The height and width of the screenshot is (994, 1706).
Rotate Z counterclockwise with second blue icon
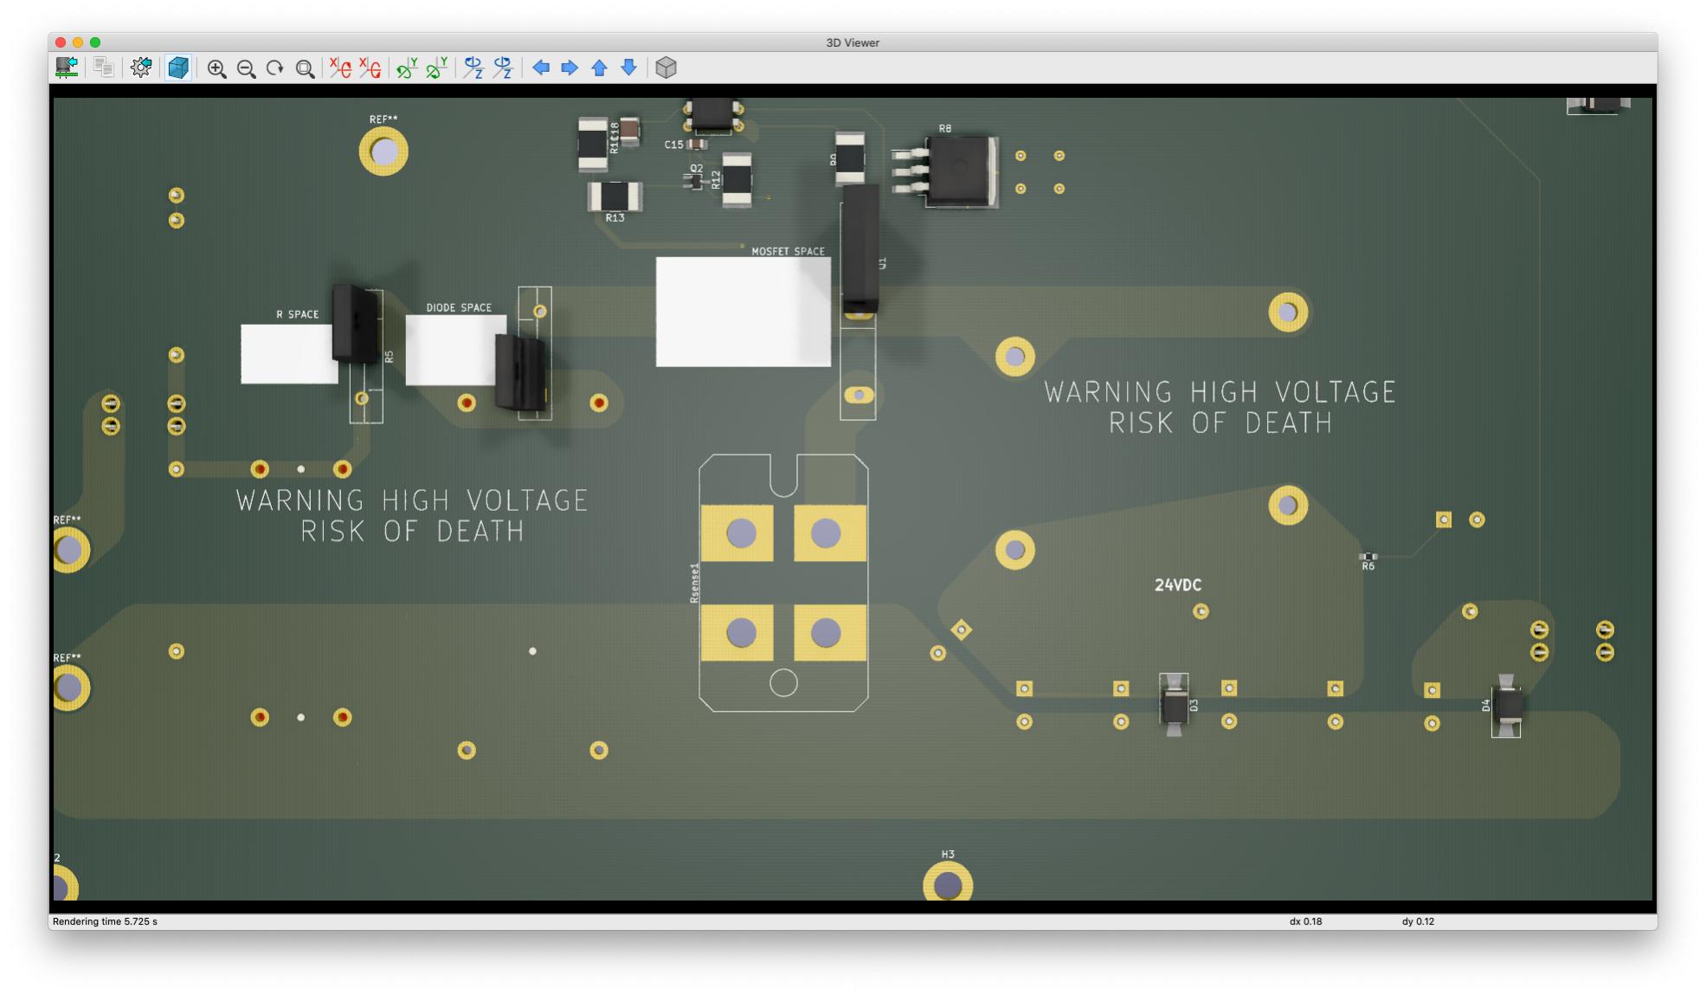click(x=503, y=68)
